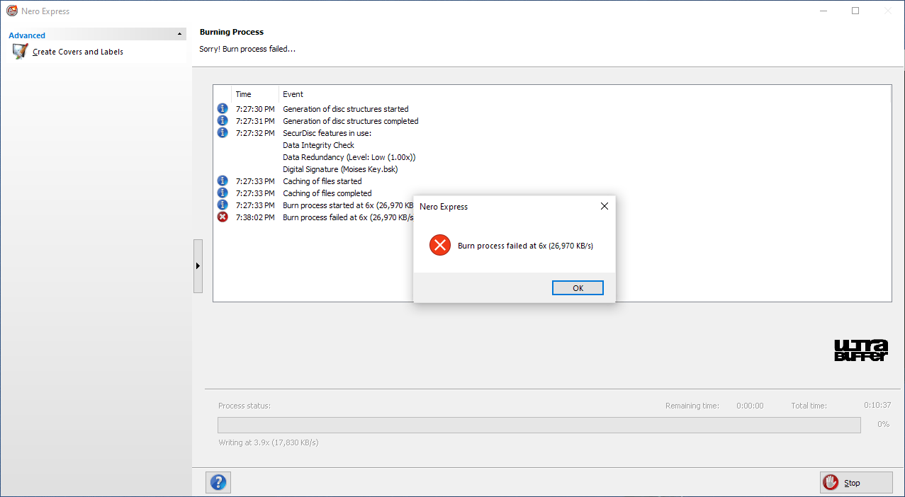Maximize the Nero Express window

click(855, 11)
